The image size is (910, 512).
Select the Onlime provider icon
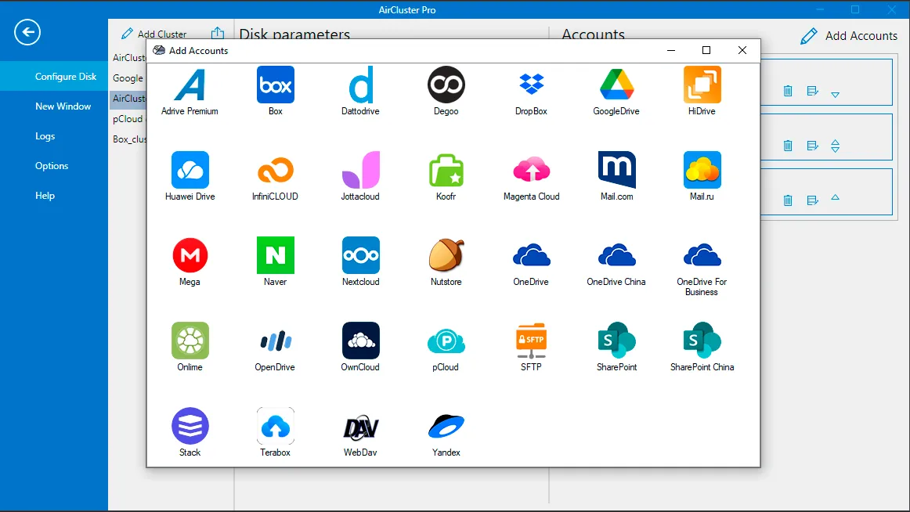point(190,341)
